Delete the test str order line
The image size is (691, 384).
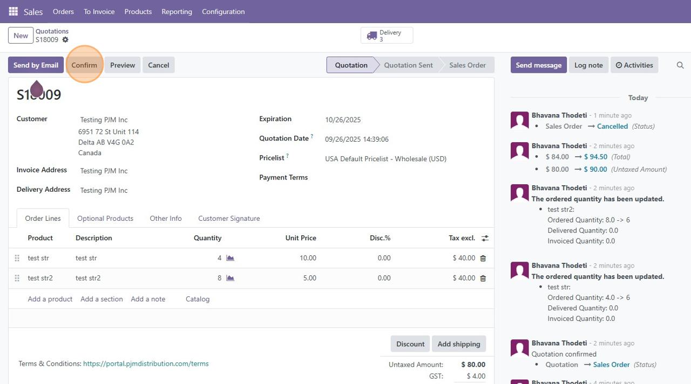483,259
